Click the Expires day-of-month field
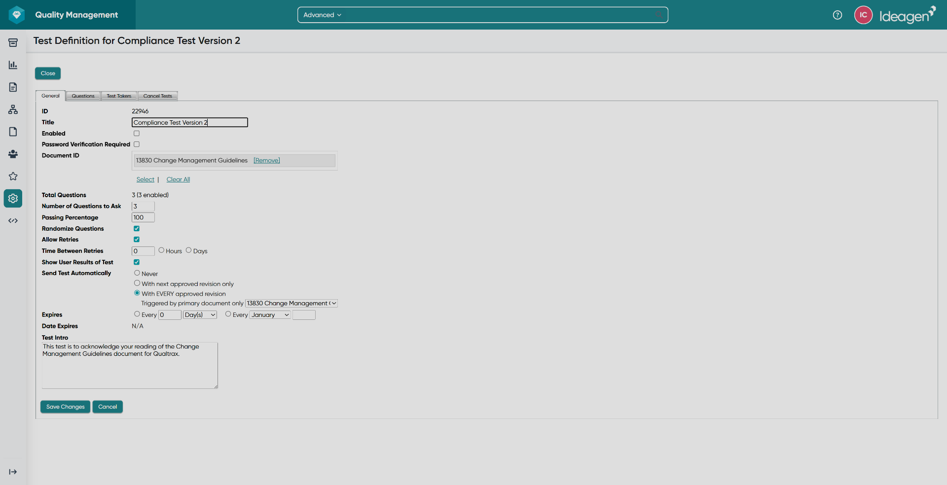 (304, 315)
